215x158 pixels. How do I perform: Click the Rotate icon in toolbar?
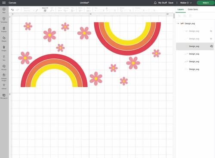(121, 11)
